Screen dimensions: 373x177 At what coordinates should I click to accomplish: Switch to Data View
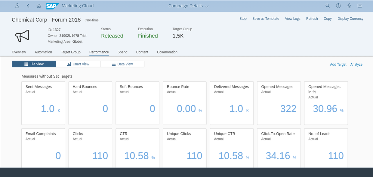122,64
